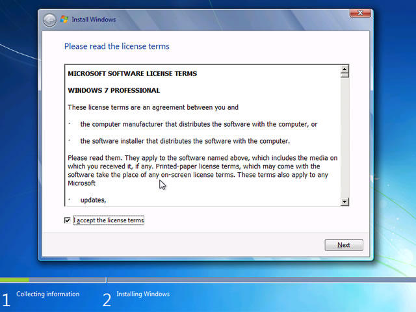Click the license scrollbar track below the thumb

(344, 137)
